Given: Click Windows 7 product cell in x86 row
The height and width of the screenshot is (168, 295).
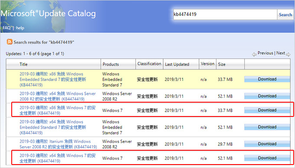Looking at the screenshot, I should click(112, 110).
